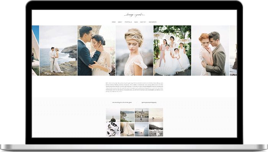Select CONTACT in the navigation bar
Screen dimensions: 268x152
point(143,22)
